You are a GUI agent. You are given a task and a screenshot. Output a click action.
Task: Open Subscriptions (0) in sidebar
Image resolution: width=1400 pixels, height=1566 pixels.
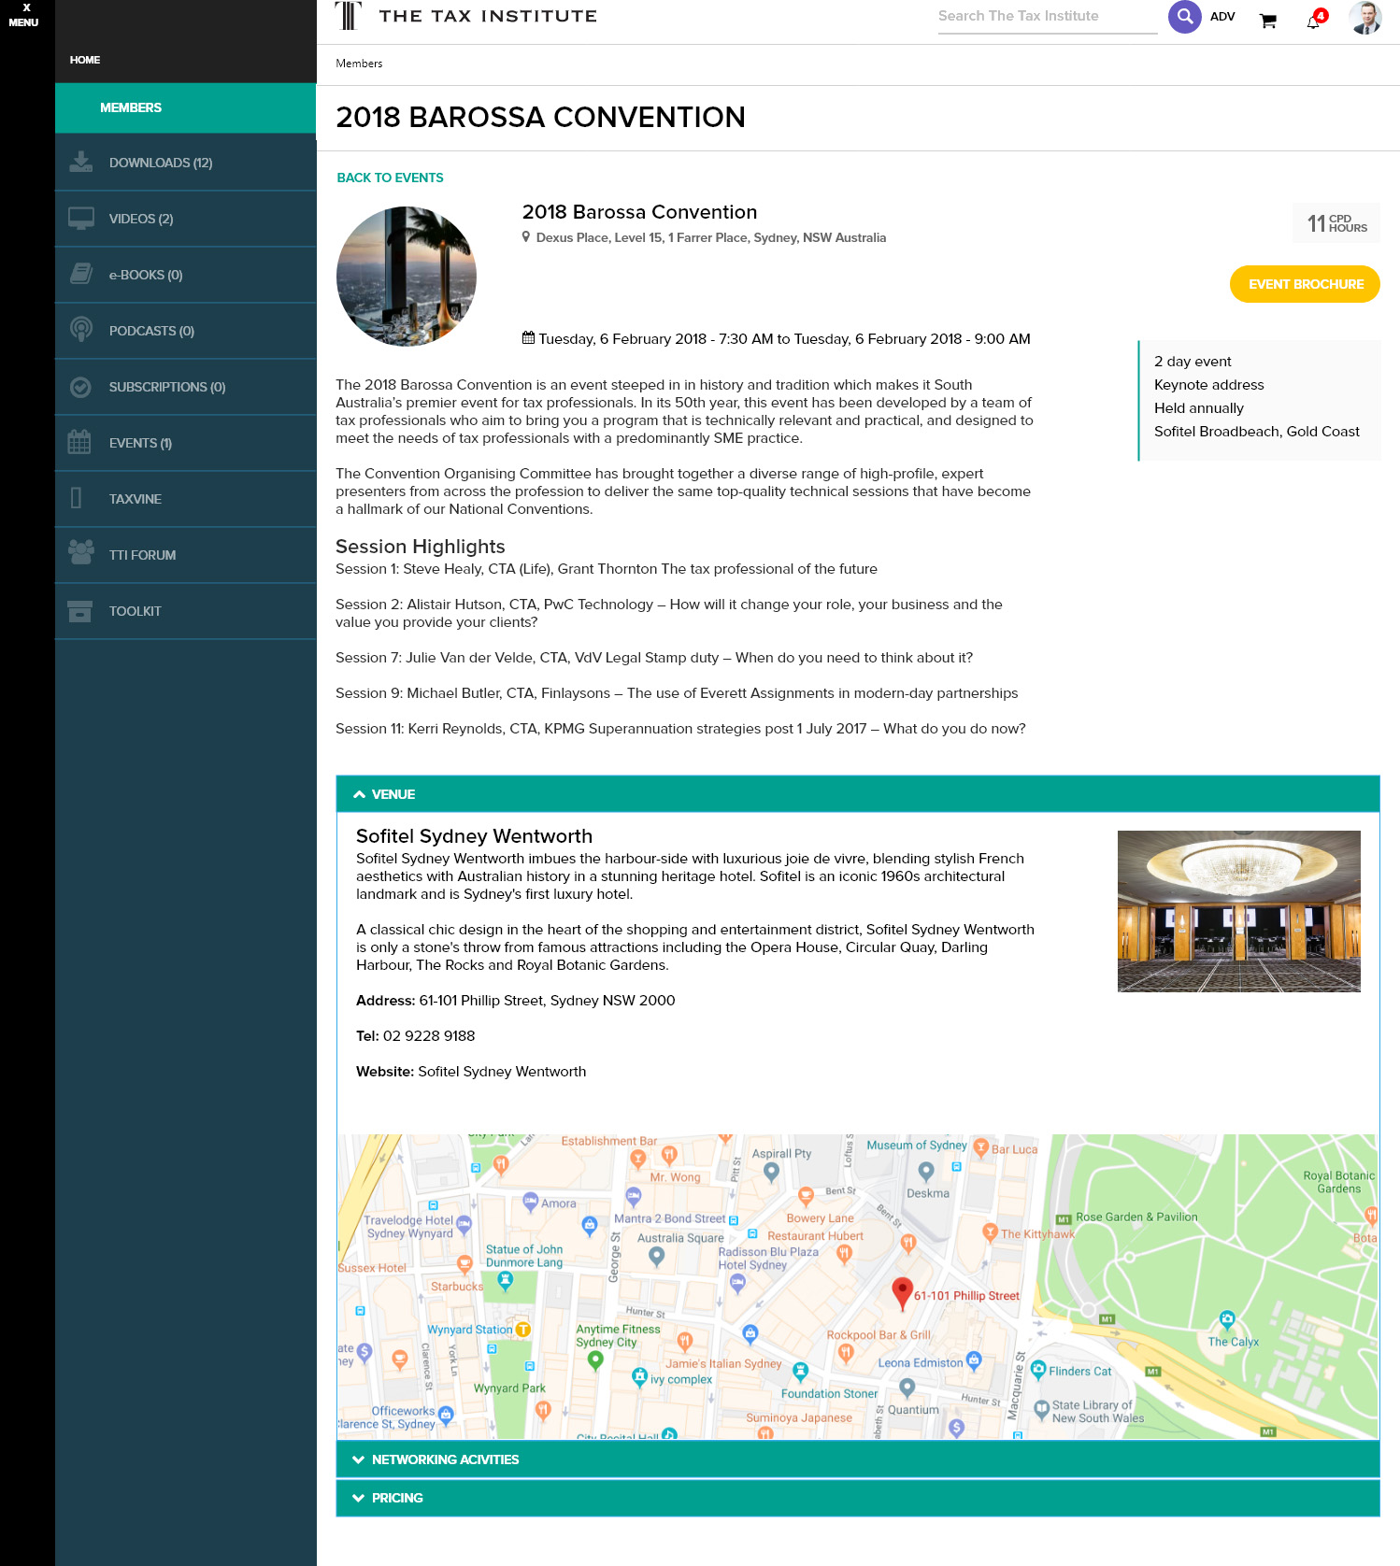pyautogui.click(x=186, y=387)
